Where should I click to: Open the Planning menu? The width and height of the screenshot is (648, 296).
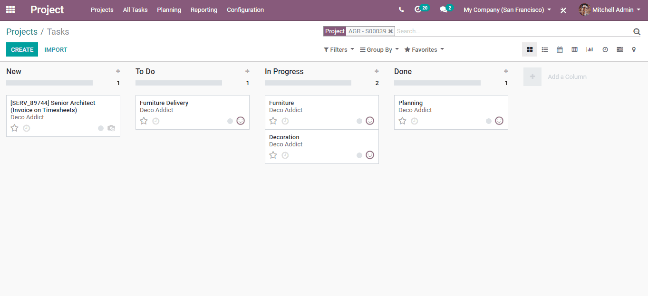pyautogui.click(x=169, y=10)
